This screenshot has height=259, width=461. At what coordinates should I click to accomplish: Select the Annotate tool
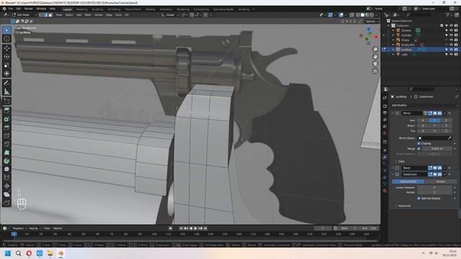point(6,83)
